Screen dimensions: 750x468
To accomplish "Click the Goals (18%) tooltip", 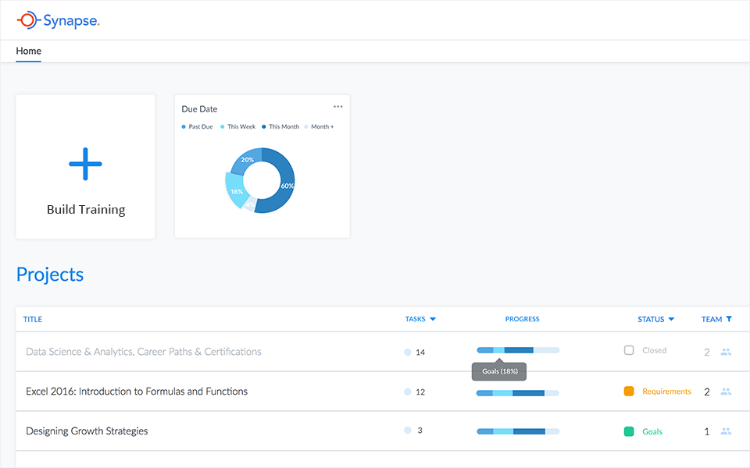I will click(499, 371).
